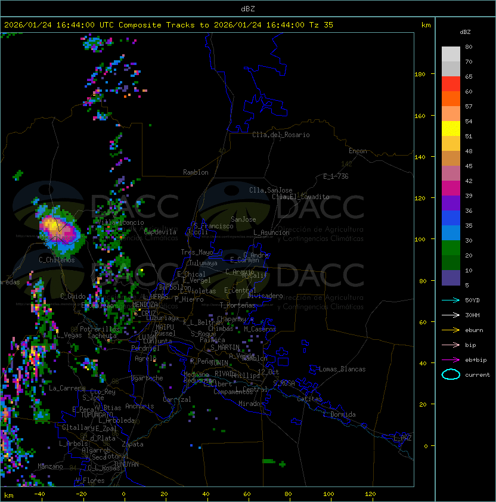Click the 'Anchoris' map label
Viewport: 496px width, 502px height.
pyautogui.click(x=139, y=406)
